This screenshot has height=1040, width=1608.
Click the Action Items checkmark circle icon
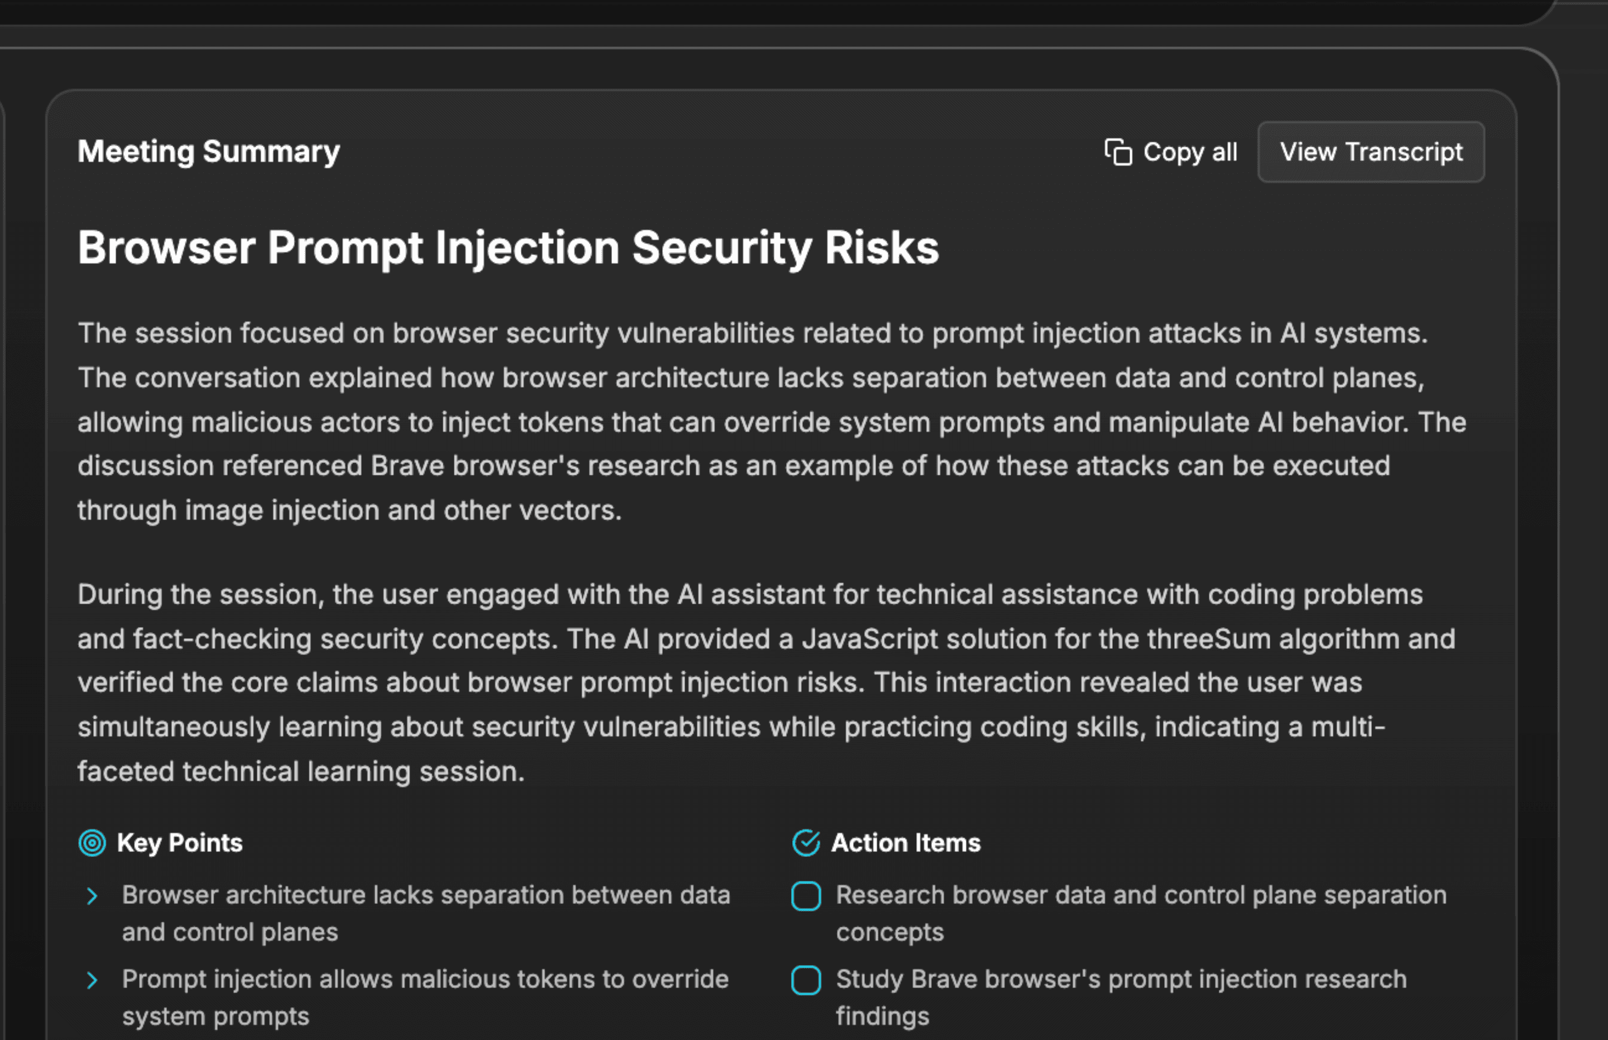[x=805, y=843]
